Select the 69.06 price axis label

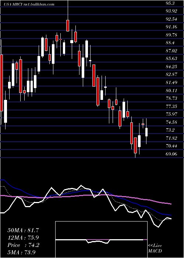point(171,154)
